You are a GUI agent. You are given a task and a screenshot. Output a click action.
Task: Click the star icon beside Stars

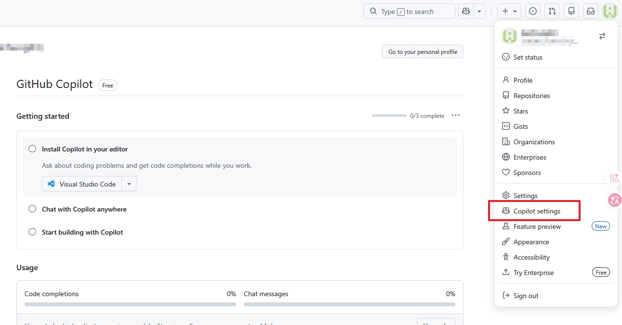coord(506,111)
